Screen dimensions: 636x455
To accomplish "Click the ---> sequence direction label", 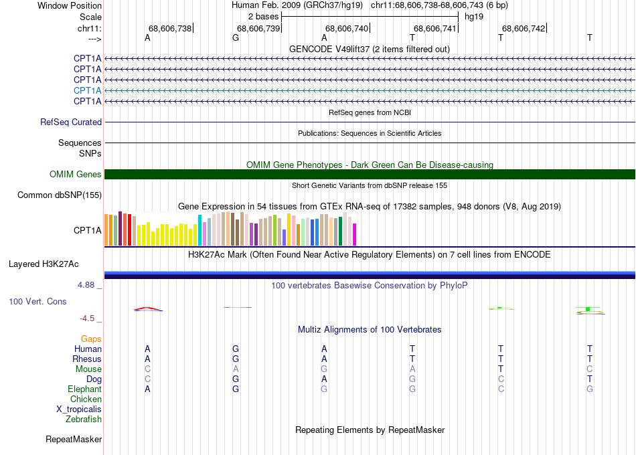I will pyautogui.click(x=95, y=39).
